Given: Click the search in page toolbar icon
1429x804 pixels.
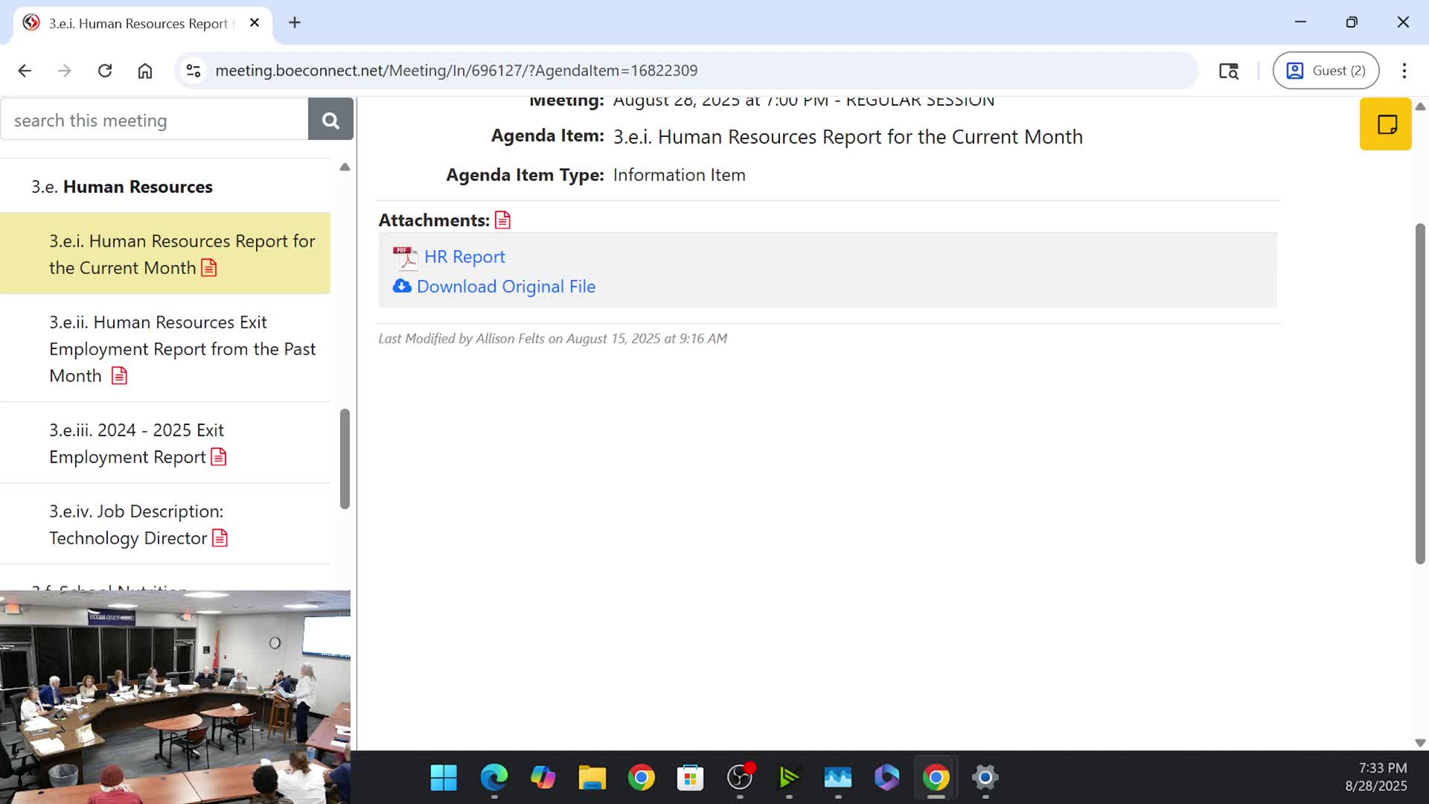Looking at the screenshot, I should pyautogui.click(x=1228, y=71).
